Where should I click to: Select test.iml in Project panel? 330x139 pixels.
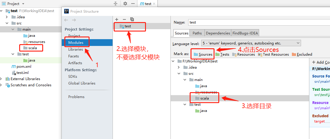[x=20, y=73]
